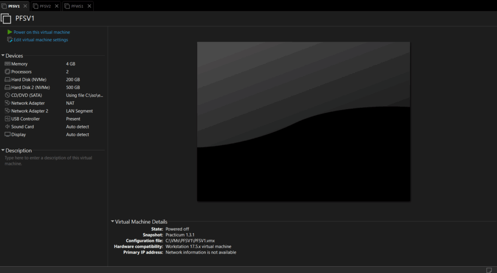Click the USB Controller icon
The image size is (497, 273).
(x=7, y=119)
